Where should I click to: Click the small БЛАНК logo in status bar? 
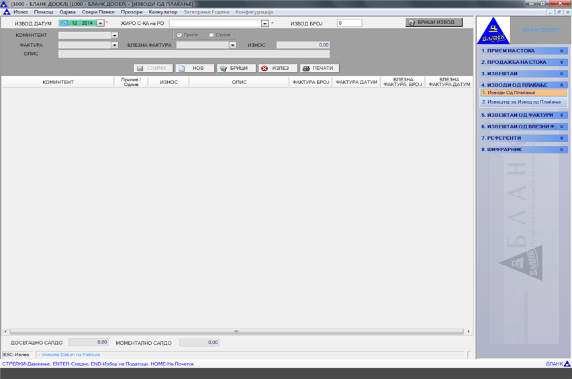[567, 364]
